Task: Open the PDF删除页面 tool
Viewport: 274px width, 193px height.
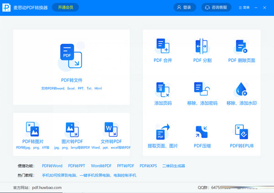Action: [241, 47]
